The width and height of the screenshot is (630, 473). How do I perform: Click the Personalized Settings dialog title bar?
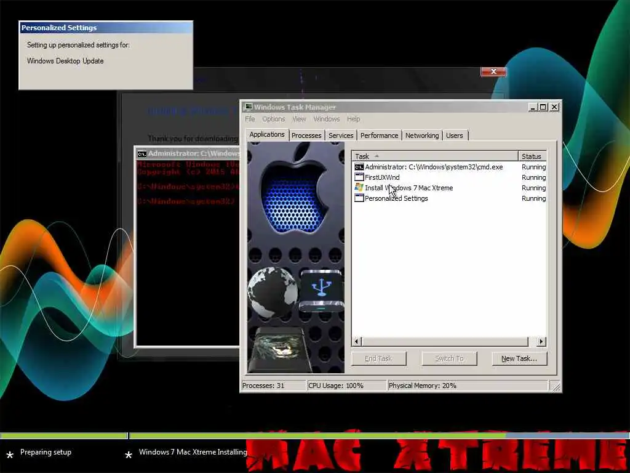pyautogui.click(x=106, y=28)
